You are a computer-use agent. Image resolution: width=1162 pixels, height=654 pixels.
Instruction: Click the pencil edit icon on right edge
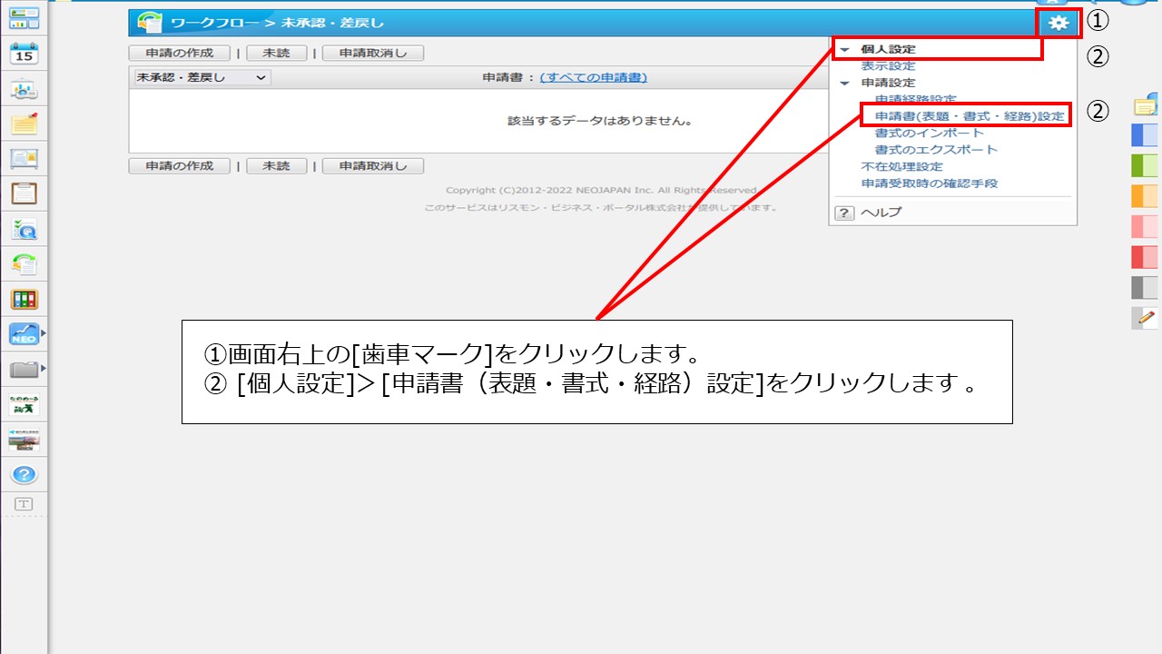tap(1146, 318)
